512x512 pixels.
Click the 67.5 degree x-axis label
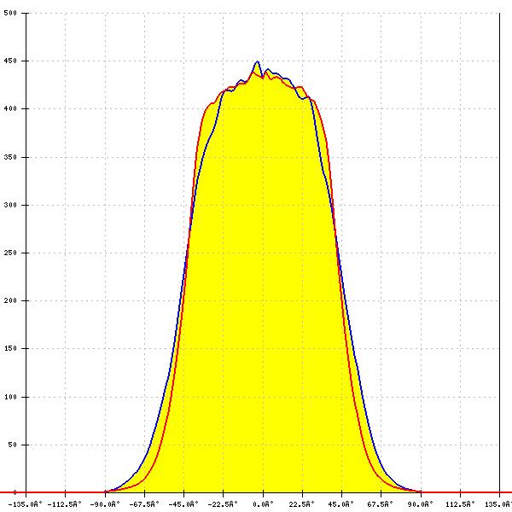pyautogui.click(x=380, y=504)
